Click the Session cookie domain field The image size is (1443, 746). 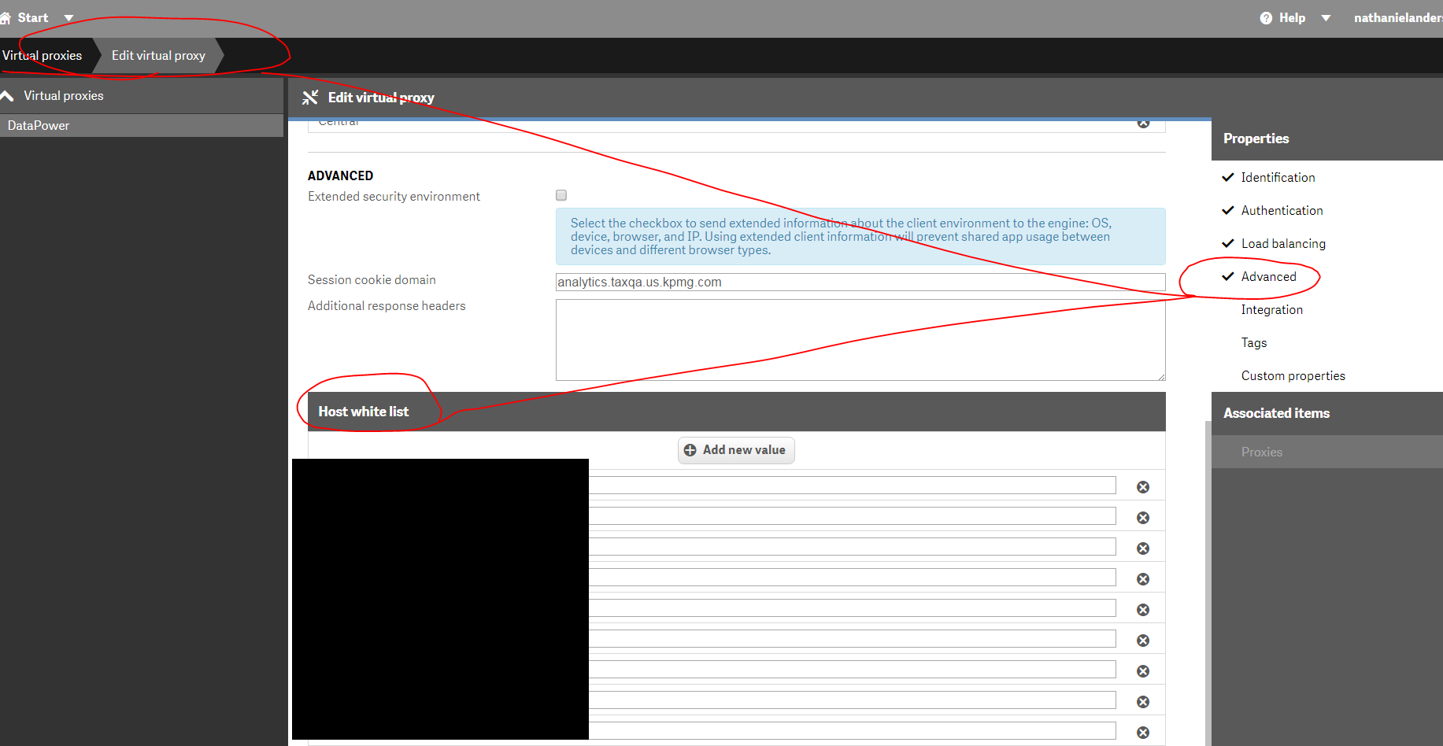tap(860, 282)
